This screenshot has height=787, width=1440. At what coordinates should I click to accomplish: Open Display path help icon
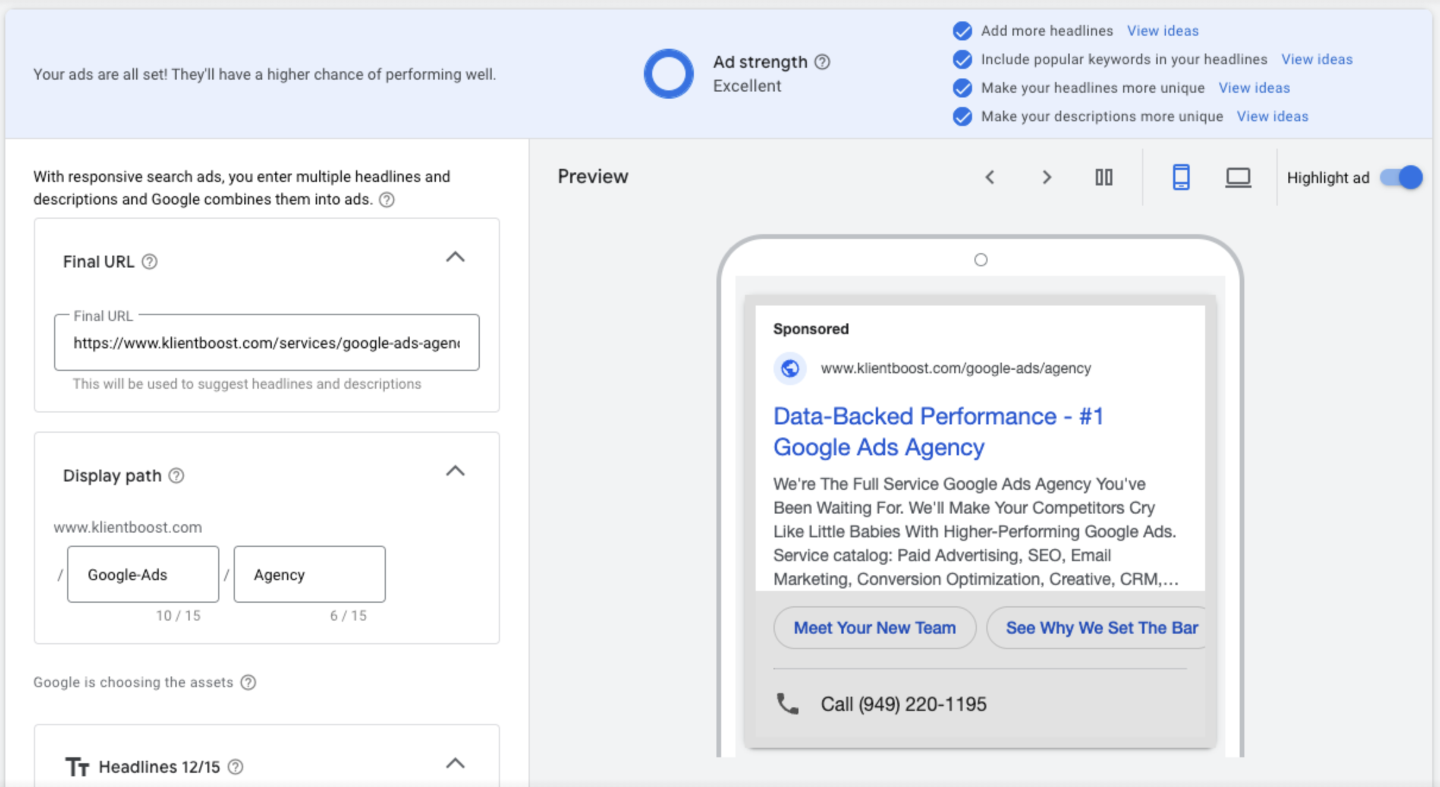(177, 476)
